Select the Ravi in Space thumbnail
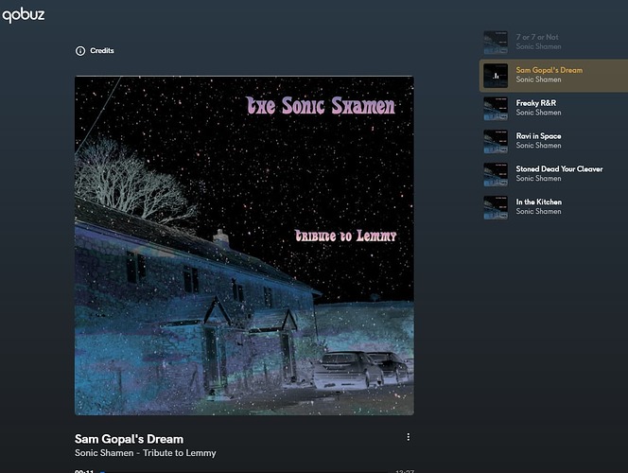This screenshot has width=628, height=473. (496, 141)
